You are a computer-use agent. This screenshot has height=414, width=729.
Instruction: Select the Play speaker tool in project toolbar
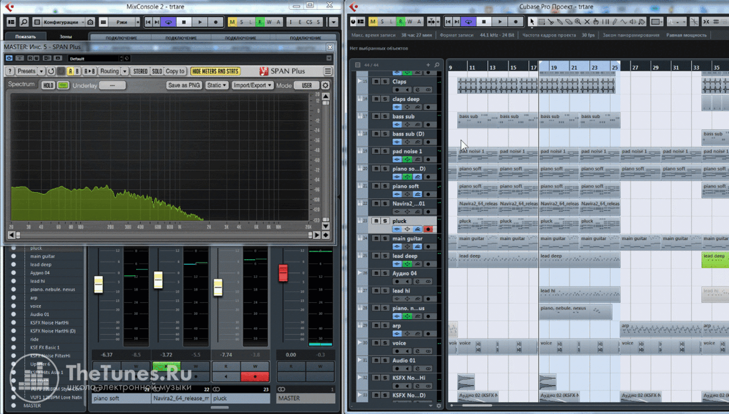pyautogui.click(x=632, y=21)
